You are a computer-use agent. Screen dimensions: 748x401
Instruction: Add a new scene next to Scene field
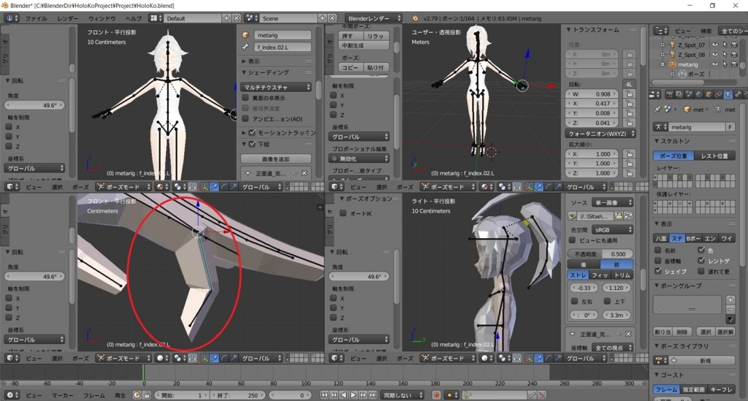pos(322,18)
